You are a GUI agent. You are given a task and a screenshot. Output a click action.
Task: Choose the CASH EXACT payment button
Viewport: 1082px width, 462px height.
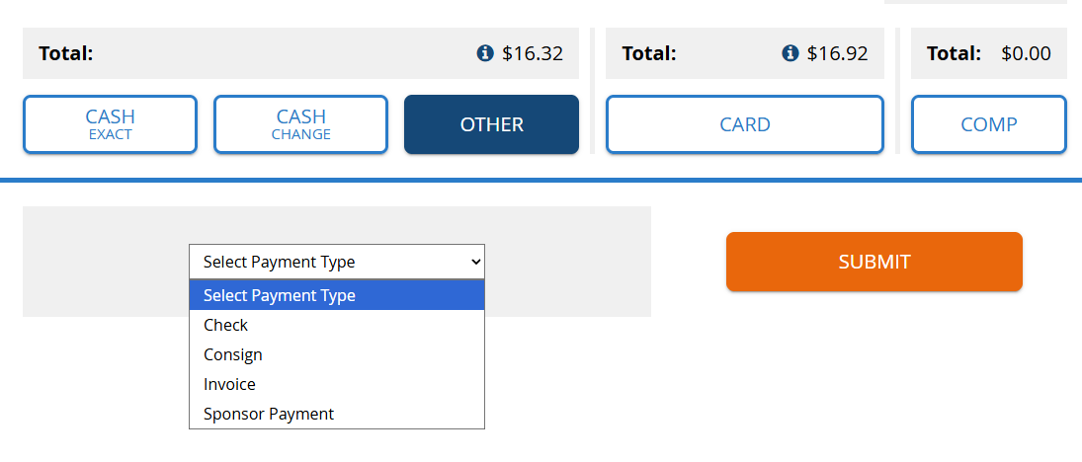click(x=111, y=124)
